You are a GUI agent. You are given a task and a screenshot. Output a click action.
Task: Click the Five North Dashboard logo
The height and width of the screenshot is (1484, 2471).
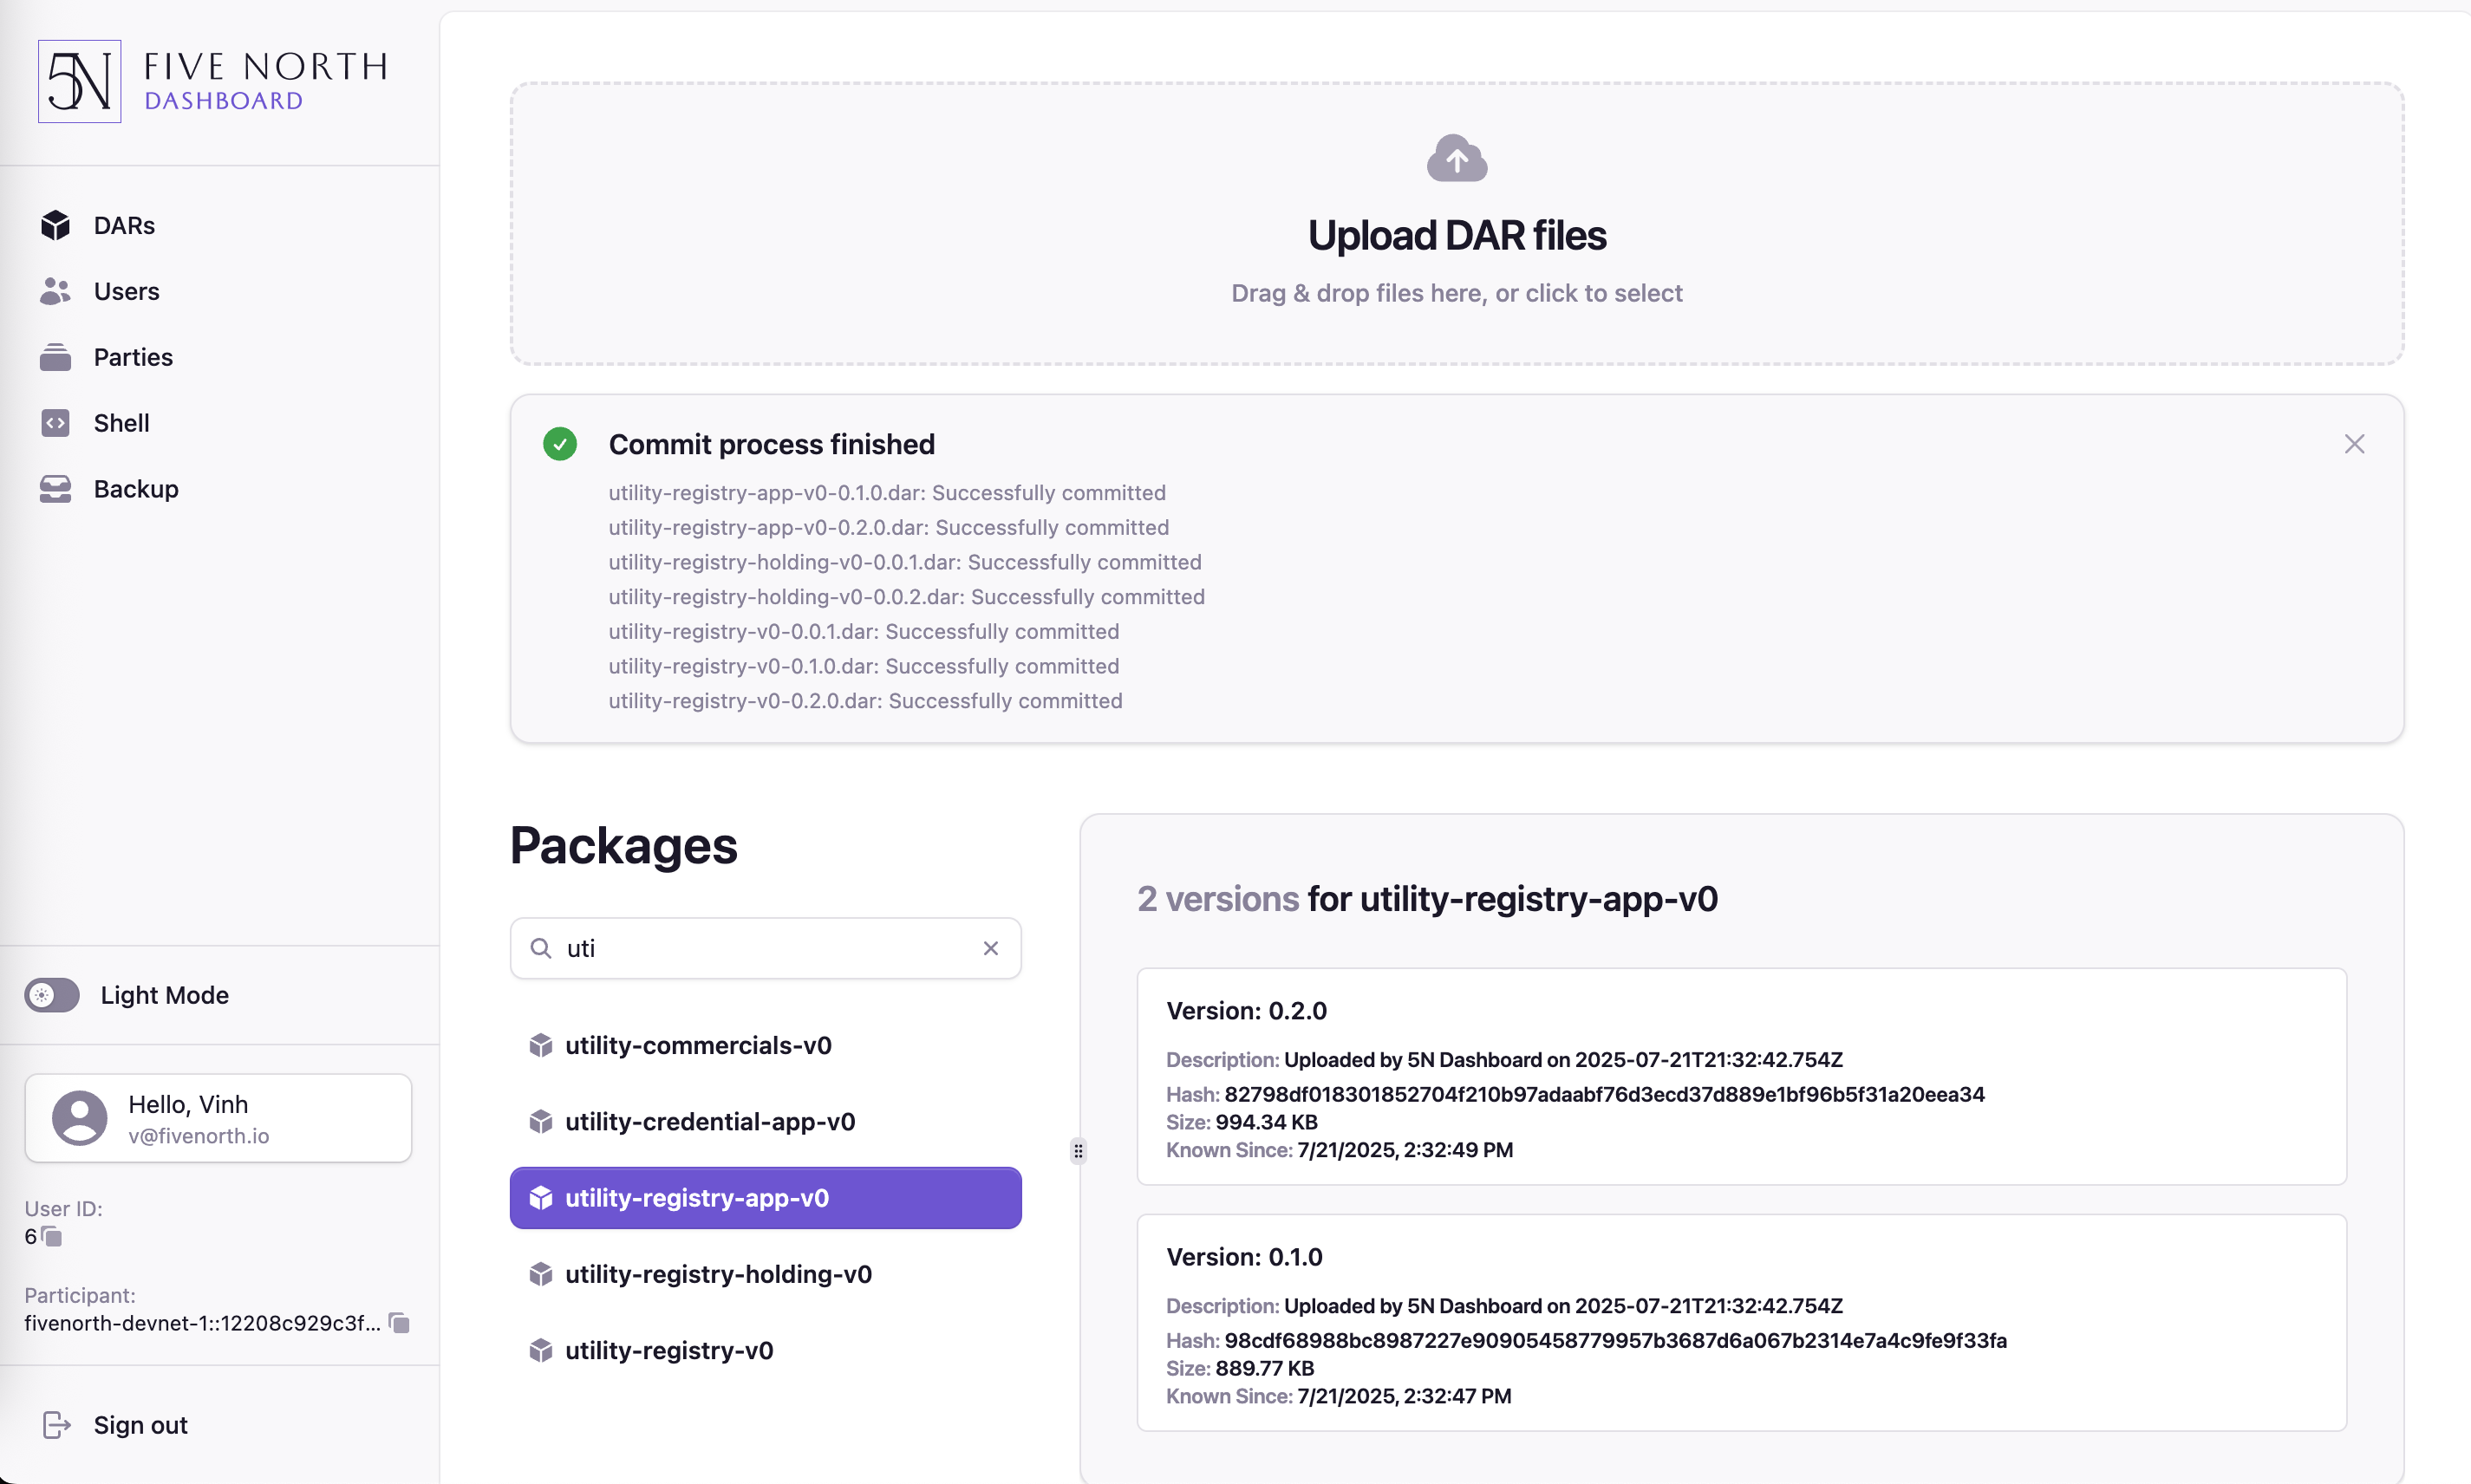213,81
